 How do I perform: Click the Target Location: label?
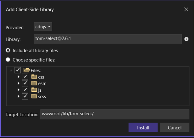[22, 115]
